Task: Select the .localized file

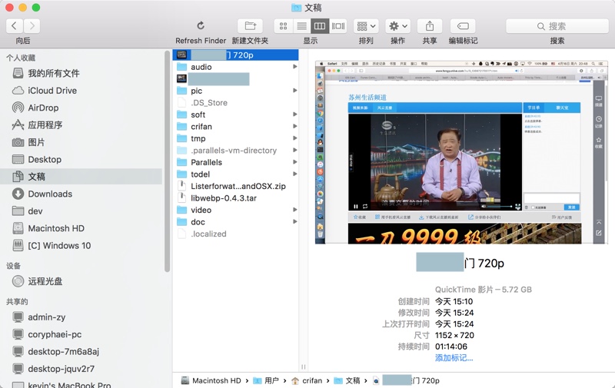Action: 208,234
